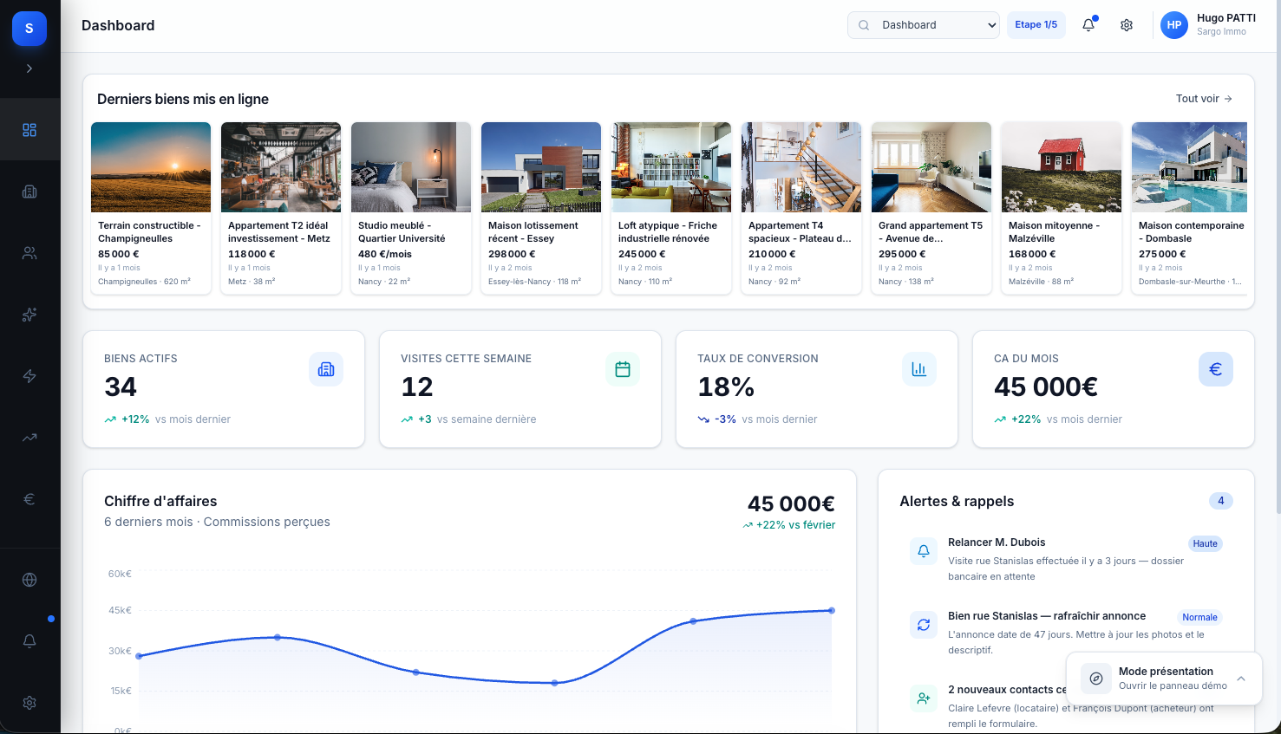Open Hugo PATTI profile avatar
This screenshot has width=1281, height=734.
point(1174,25)
